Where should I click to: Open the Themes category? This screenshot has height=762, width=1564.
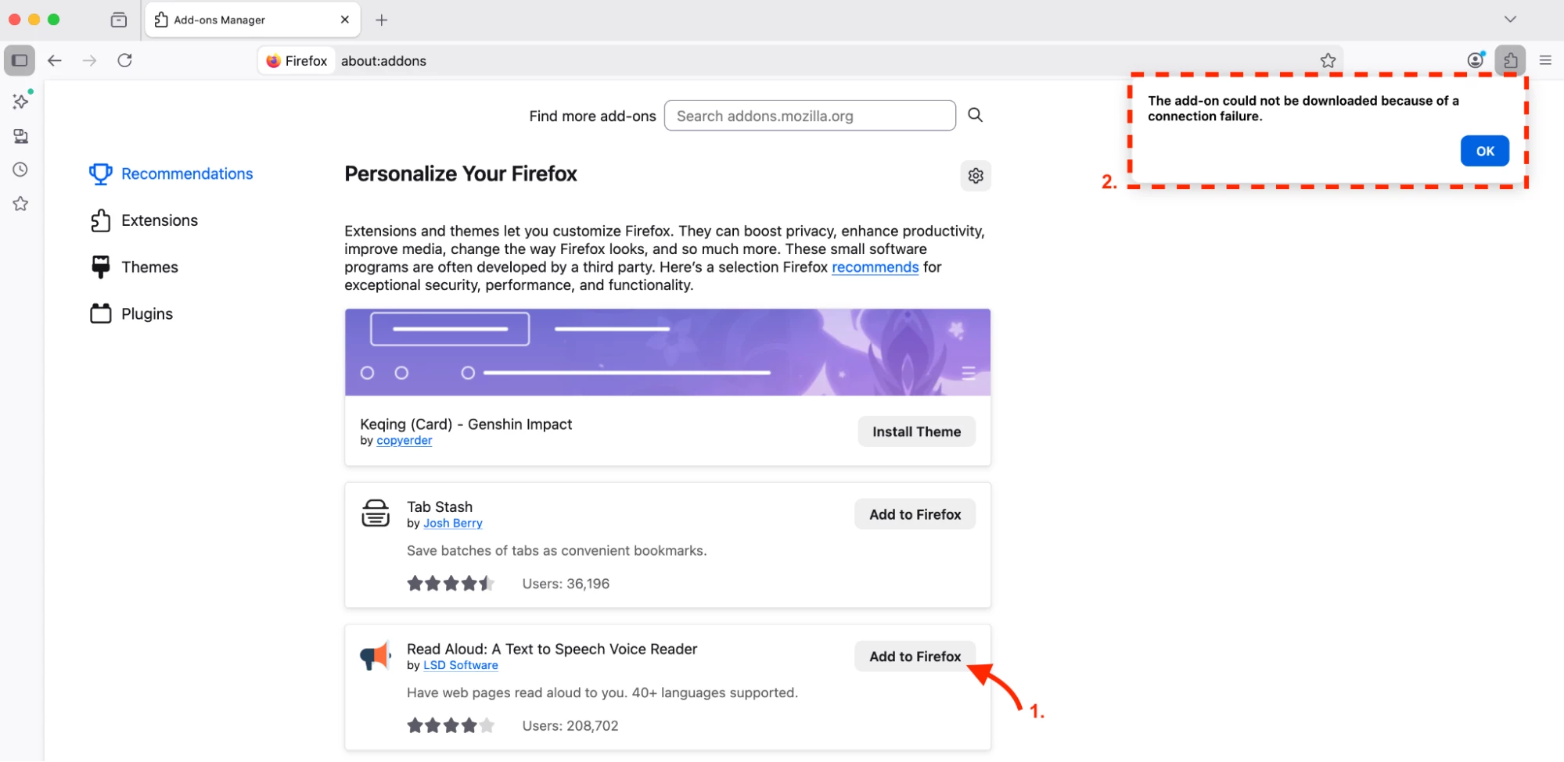(x=135, y=267)
